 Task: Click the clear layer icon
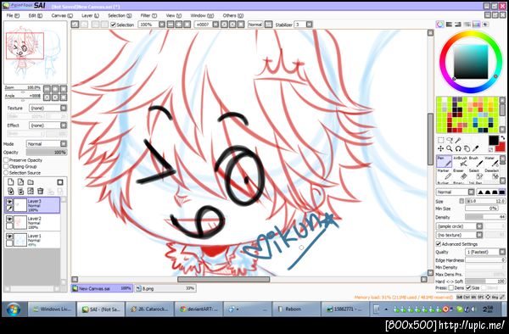click(31, 191)
